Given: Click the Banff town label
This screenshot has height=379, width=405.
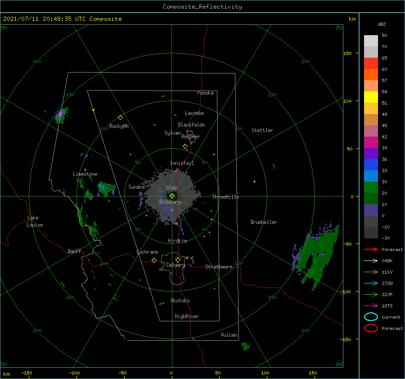Looking at the screenshot, I should click(x=74, y=251).
